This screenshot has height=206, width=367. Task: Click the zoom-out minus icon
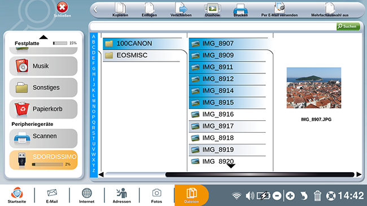coord(277,196)
